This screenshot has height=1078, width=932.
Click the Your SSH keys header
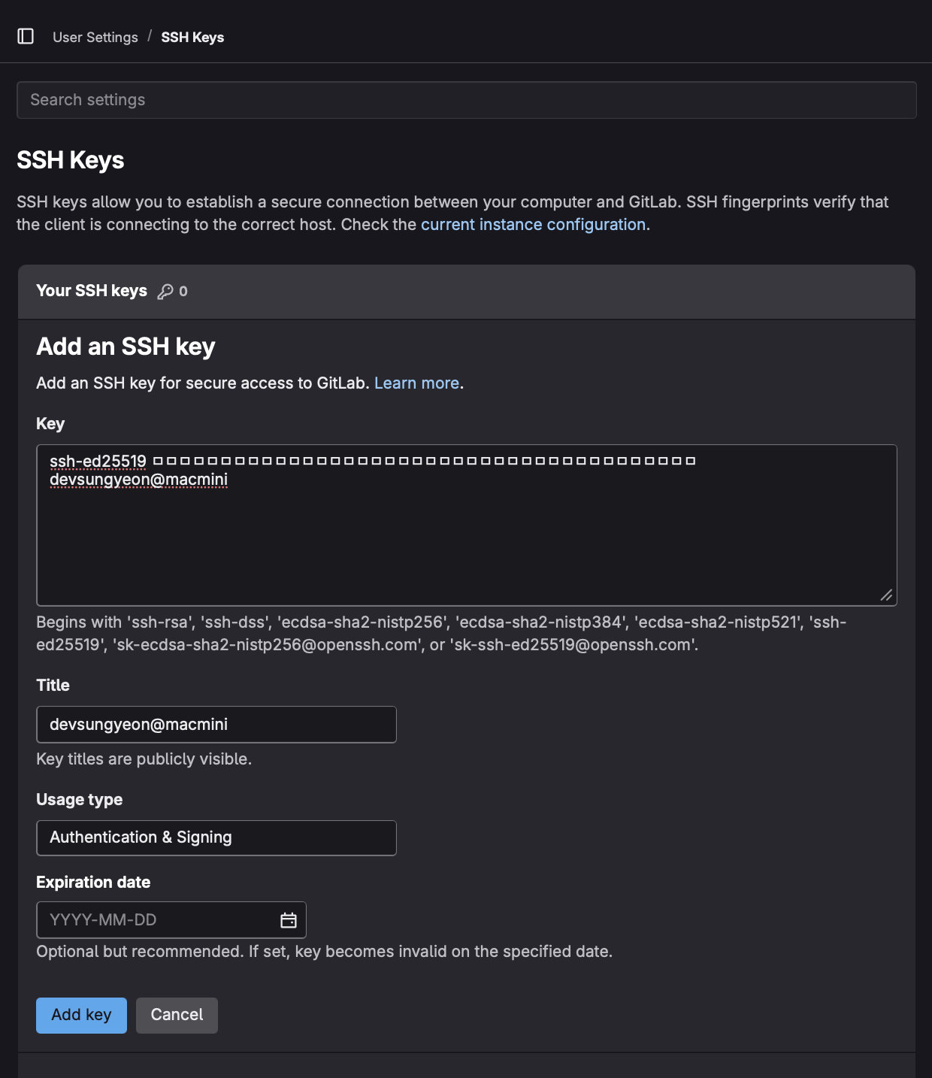tap(92, 291)
